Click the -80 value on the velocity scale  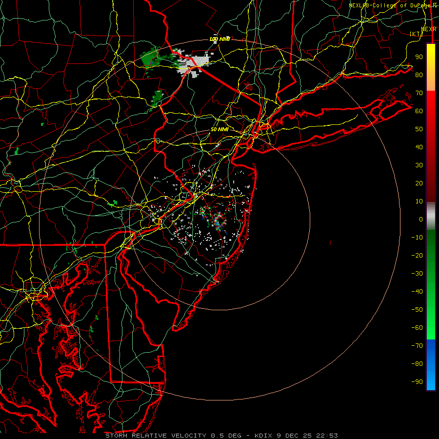[x=417, y=364]
